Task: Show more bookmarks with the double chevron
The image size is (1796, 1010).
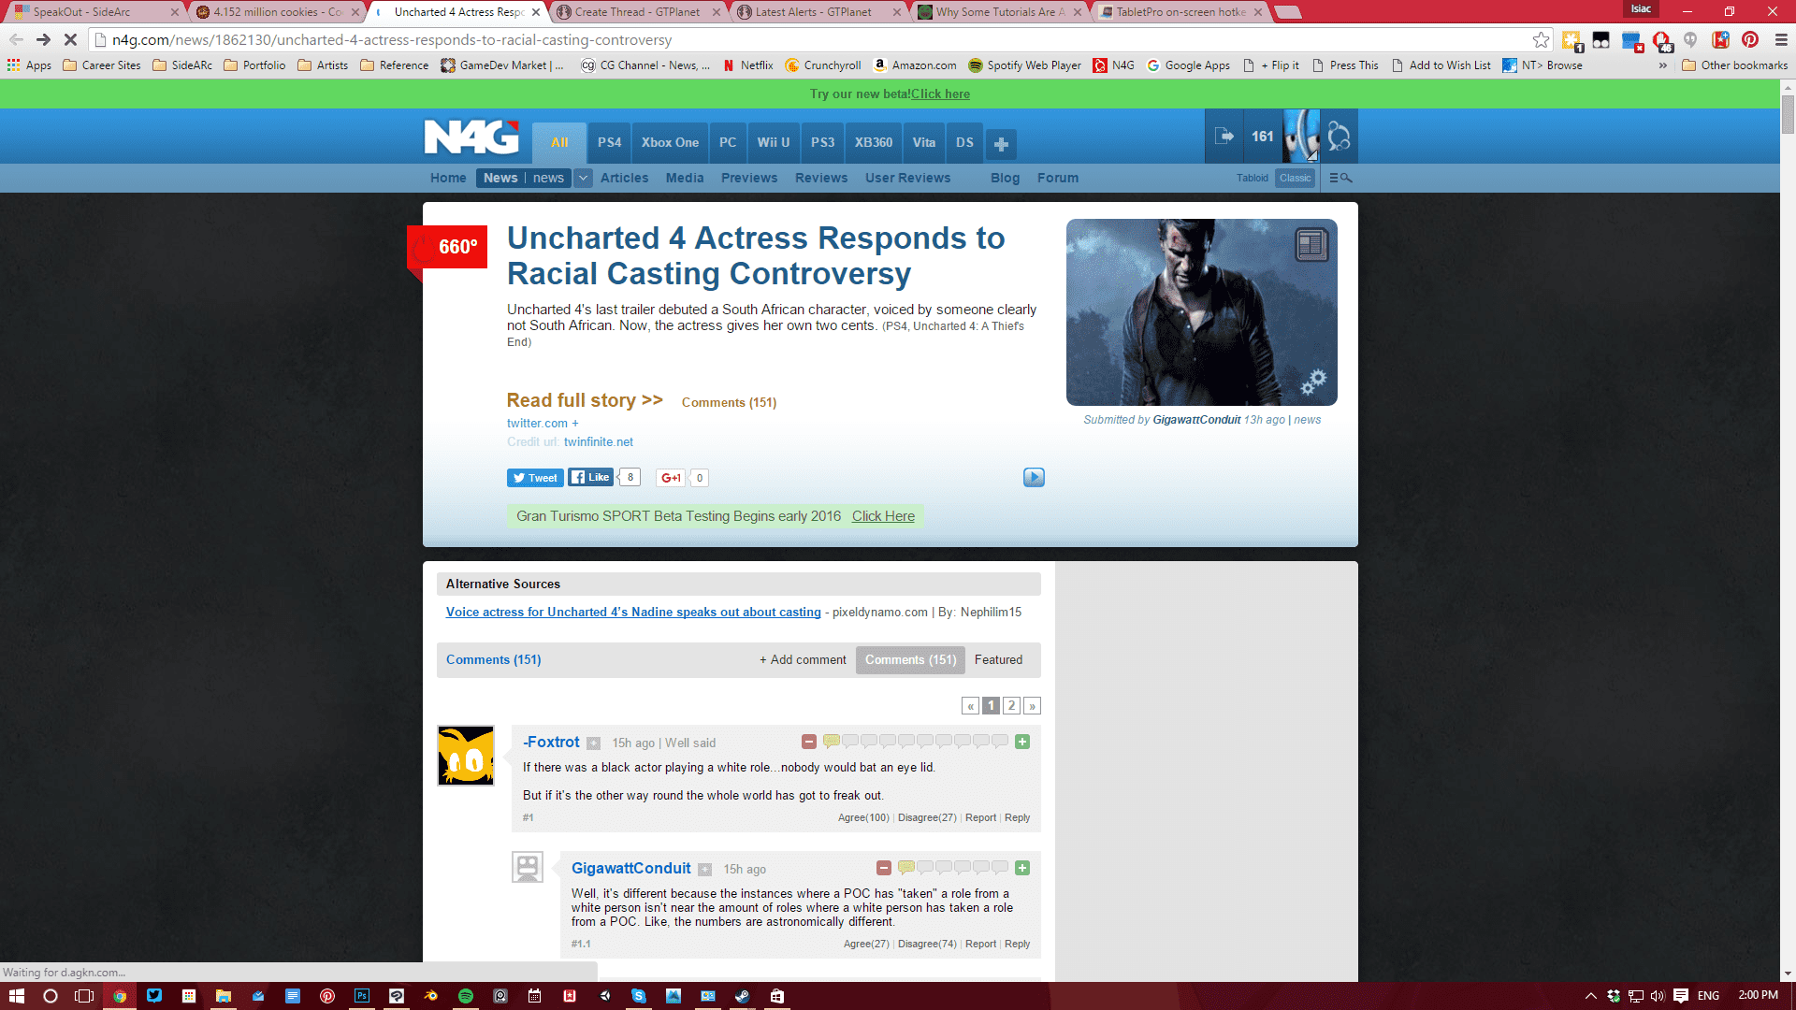Action: pos(1662,65)
